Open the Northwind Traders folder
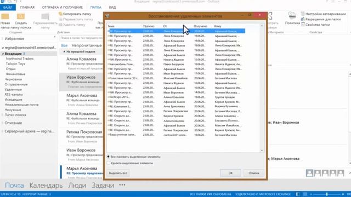Screen dimensions: 351x197 click(x=20, y=59)
